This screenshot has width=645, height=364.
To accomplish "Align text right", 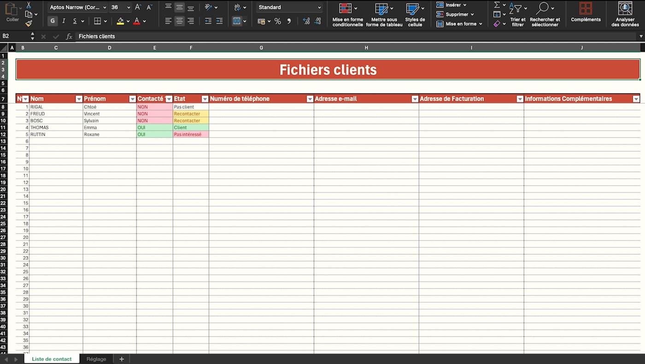I will coord(190,21).
